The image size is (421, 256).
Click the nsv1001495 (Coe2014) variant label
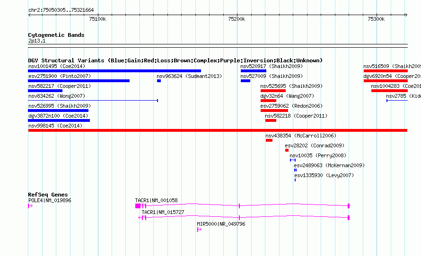pos(57,66)
